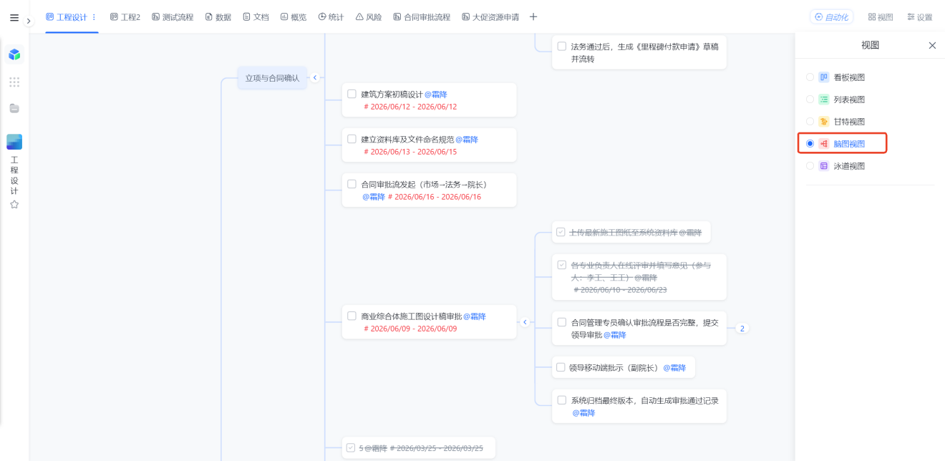This screenshot has height=461, width=945.
Task: Select the 立项与合同确认 mind map node
Action: pyautogui.click(x=272, y=78)
